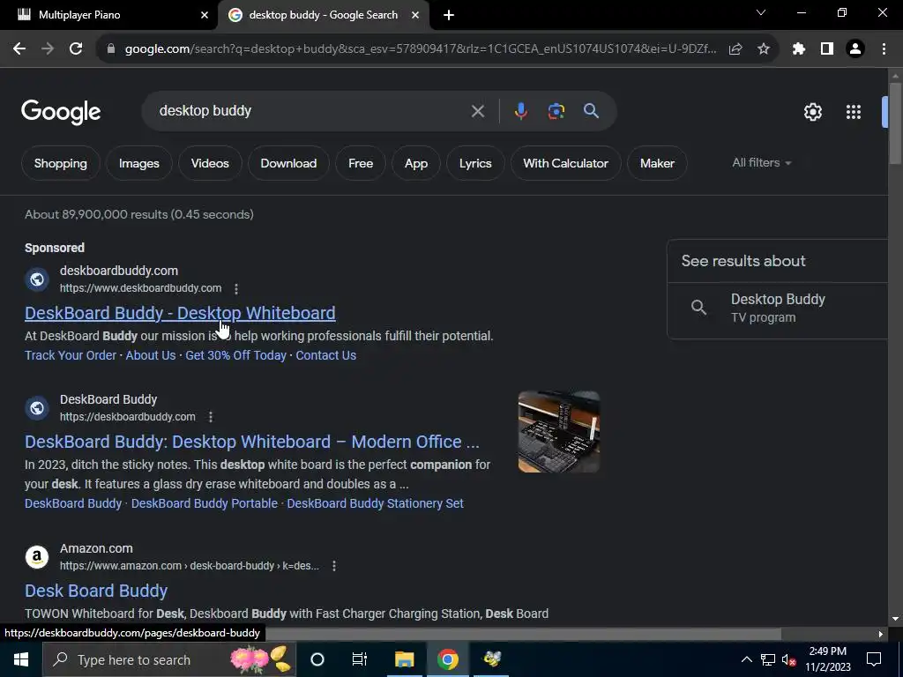Start voice search with the microphone

(x=520, y=110)
